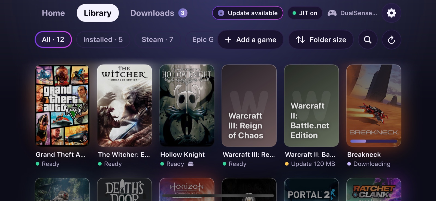This screenshot has width=436, height=201.
Task: Open the Ratchet & Clank cover
Action: (374, 190)
